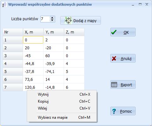Click the X, m column header
The image size is (152, 126).
point(33,32)
